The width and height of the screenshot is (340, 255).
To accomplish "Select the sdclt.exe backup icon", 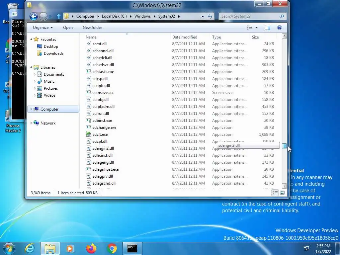I will [x=88, y=134].
